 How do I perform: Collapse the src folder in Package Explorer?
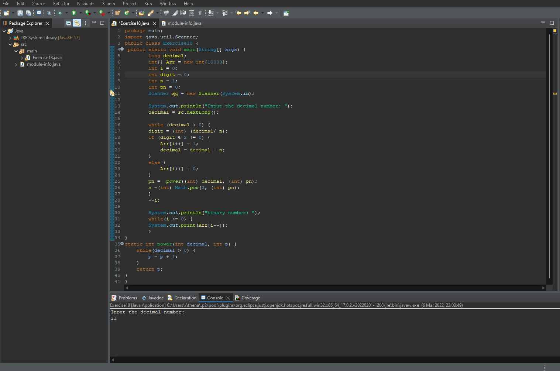click(x=10, y=44)
